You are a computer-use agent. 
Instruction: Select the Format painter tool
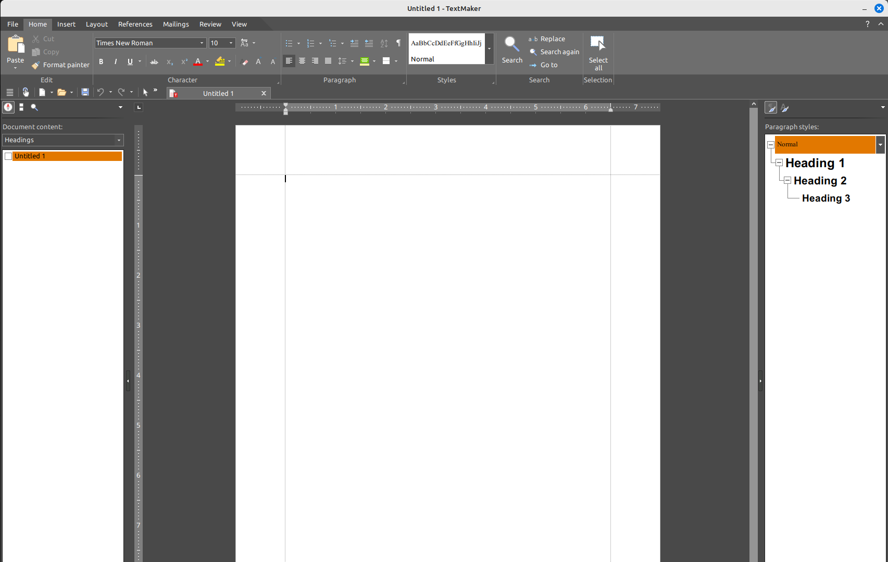[x=60, y=65]
